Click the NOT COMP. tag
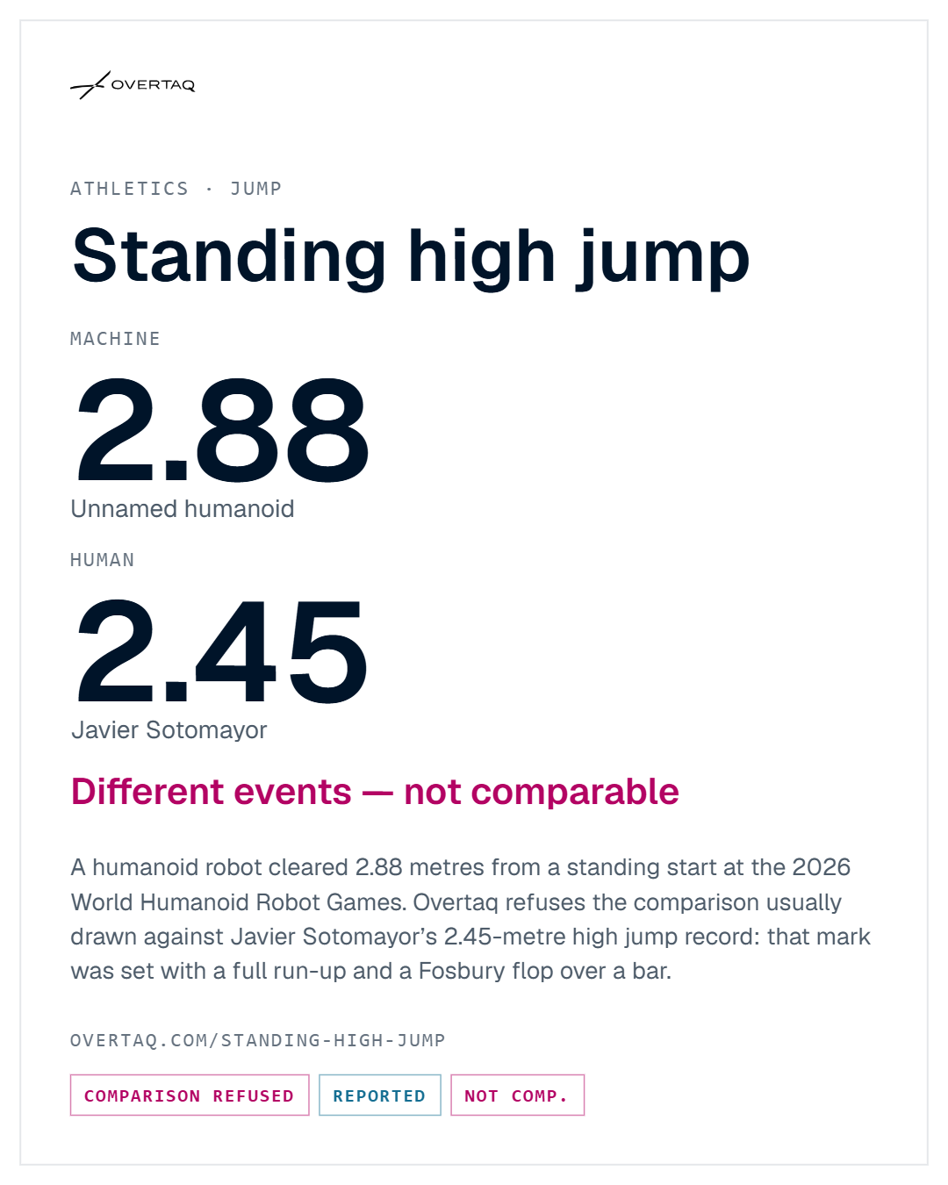Viewport: 948px width, 1185px height. pyautogui.click(x=517, y=1095)
